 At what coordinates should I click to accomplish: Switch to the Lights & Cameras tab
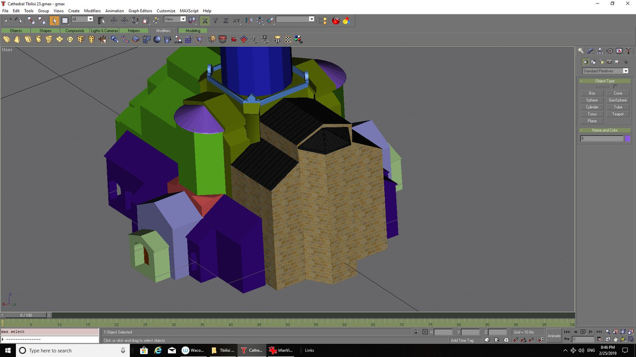tap(104, 31)
